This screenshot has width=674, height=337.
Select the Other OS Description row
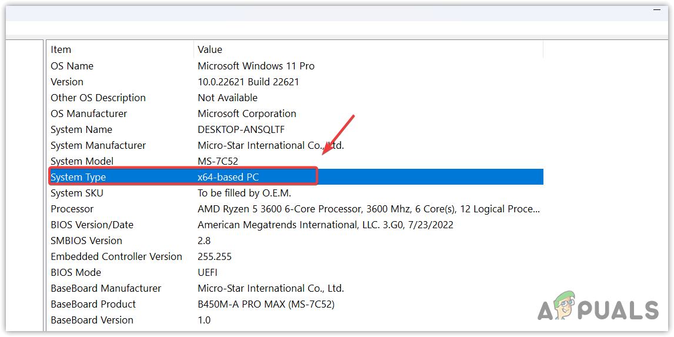(98, 98)
